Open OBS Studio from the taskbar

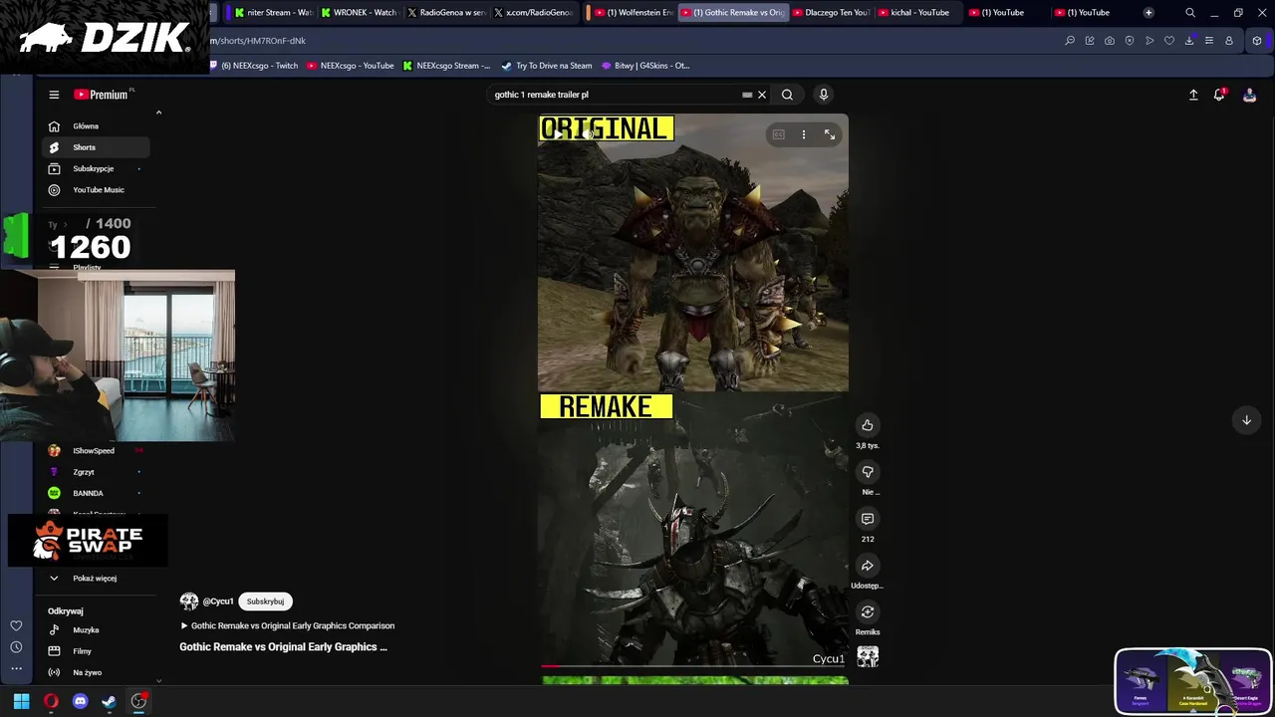[138, 701]
